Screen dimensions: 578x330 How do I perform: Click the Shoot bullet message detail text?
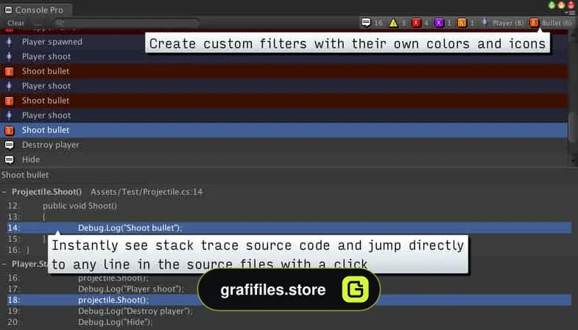pyautogui.click(x=25, y=175)
